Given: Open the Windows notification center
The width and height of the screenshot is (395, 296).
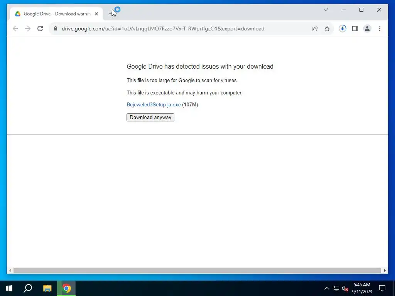Looking at the screenshot, I should click(x=382, y=288).
